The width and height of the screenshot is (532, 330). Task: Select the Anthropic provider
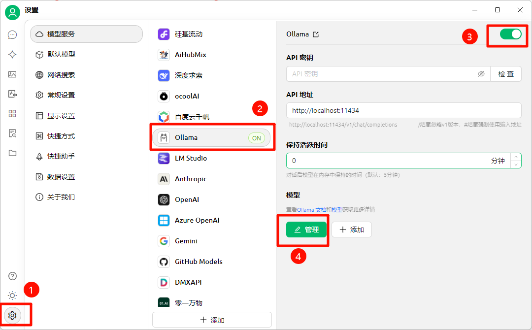click(211, 179)
